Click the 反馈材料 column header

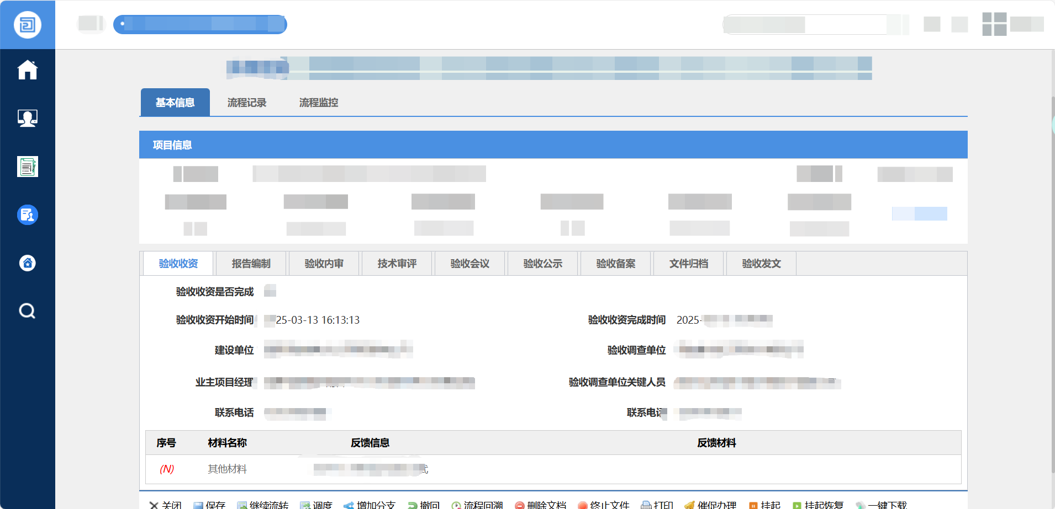click(716, 443)
